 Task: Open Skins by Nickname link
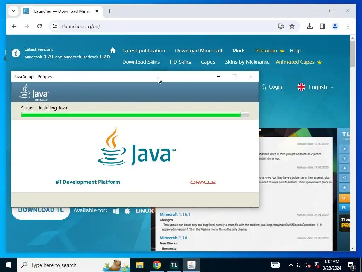tap(247, 62)
